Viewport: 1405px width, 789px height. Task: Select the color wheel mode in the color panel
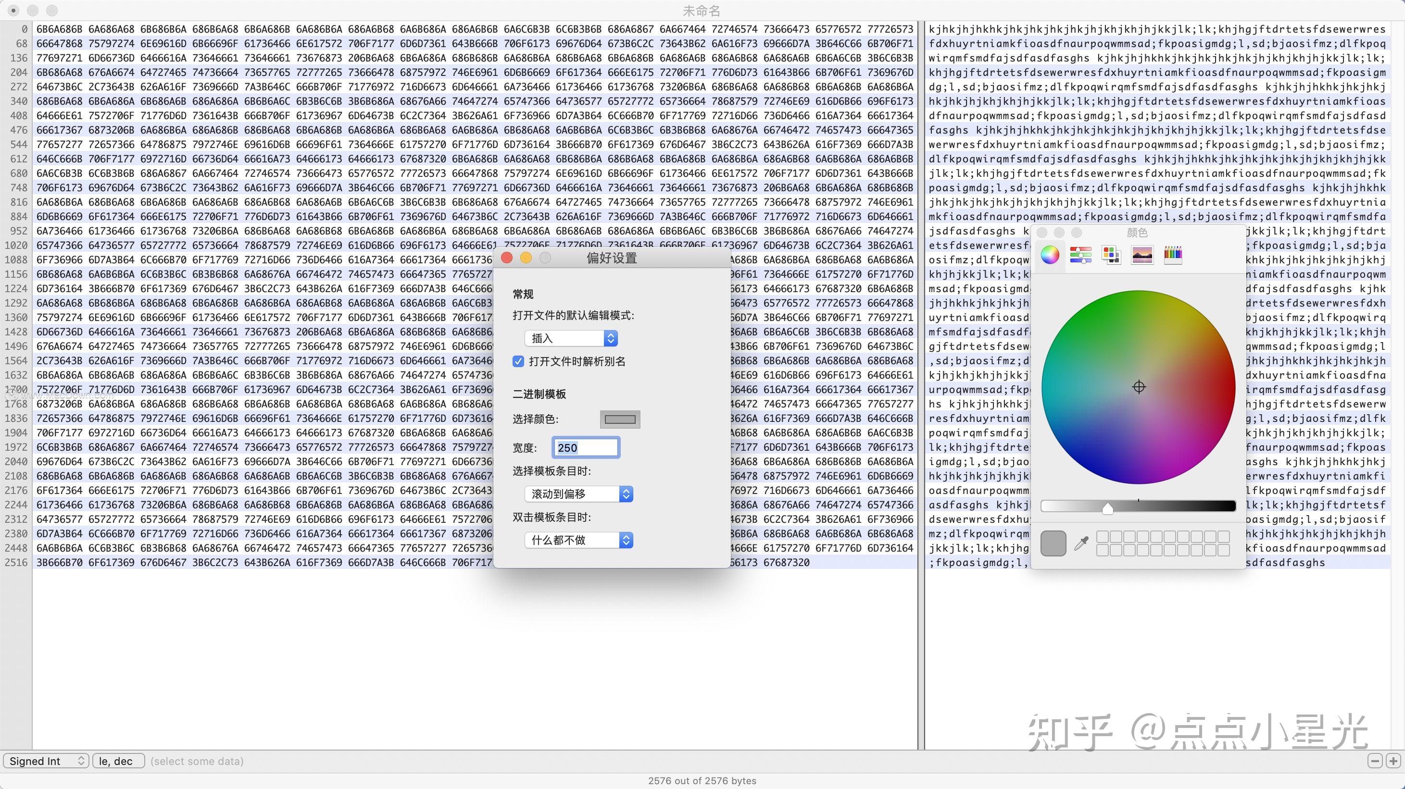click(x=1050, y=255)
